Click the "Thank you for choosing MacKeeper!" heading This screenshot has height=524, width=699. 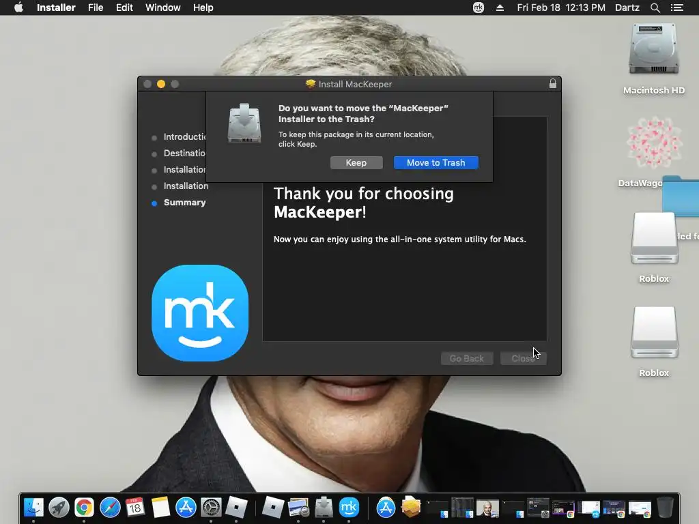pos(364,203)
